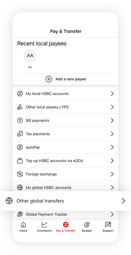Viewport: 131px width, 255px height.
Task: Select Add a new payee
Action: tap(66, 79)
